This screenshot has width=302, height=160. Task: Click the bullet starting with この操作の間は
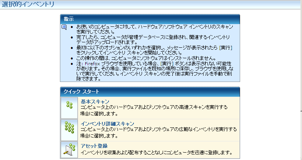pos(146,59)
